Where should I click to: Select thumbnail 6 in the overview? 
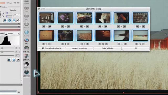coord(140,18)
